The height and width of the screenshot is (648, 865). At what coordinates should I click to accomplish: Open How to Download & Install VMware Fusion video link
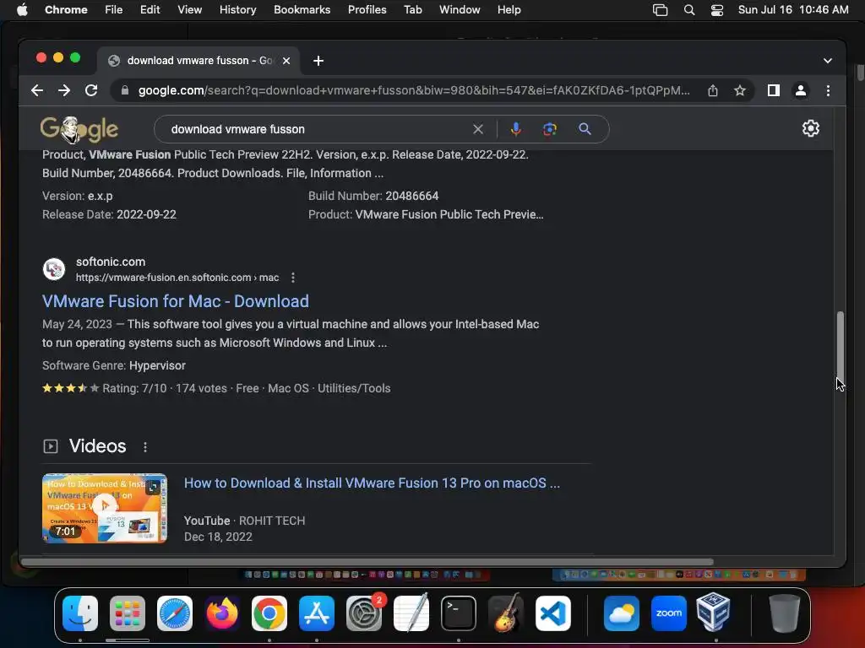click(372, 483)
